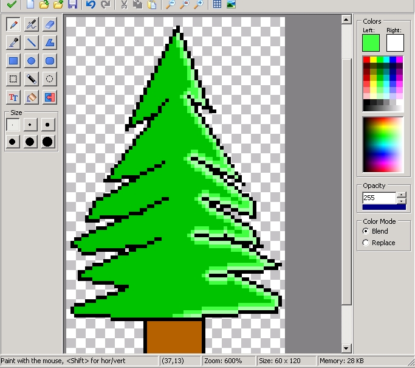
Task: Select the Pencil drawing tool
Action: point(13,24)
